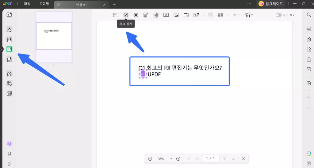Go to first page arrow
The height and width of the screenshot is (168, 314).
point(188,159)
